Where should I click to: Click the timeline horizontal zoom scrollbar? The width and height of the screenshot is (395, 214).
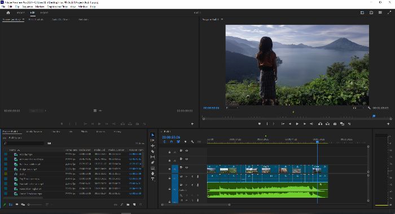196,204
